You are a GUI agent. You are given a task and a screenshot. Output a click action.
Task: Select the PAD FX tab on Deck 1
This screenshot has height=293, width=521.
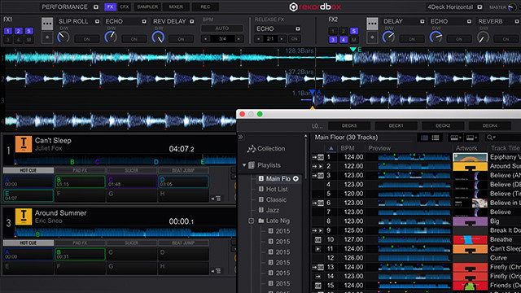point(80,170)
